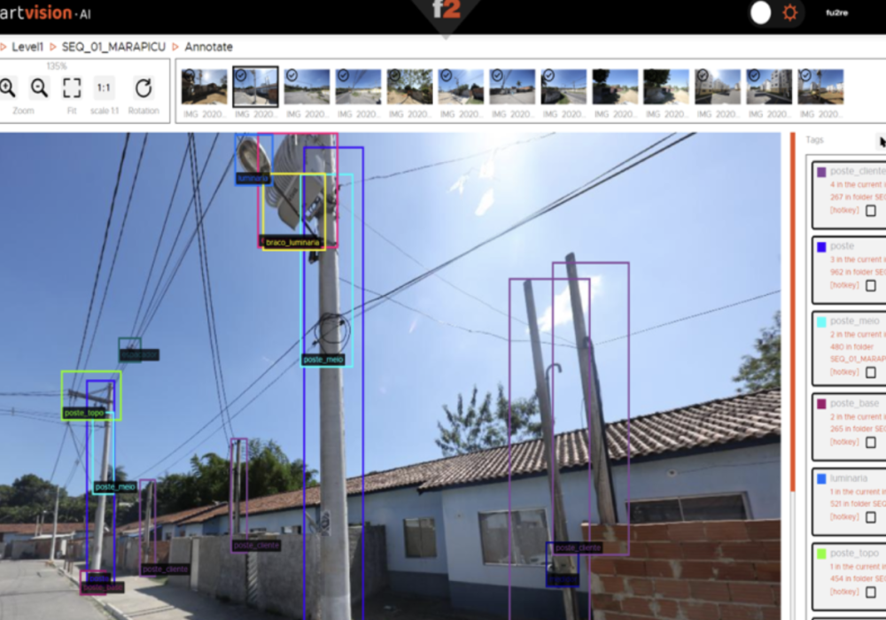The image size is (886, 620).
Task: Select the braco_luminaria annotation label
Action: (291, 242)
